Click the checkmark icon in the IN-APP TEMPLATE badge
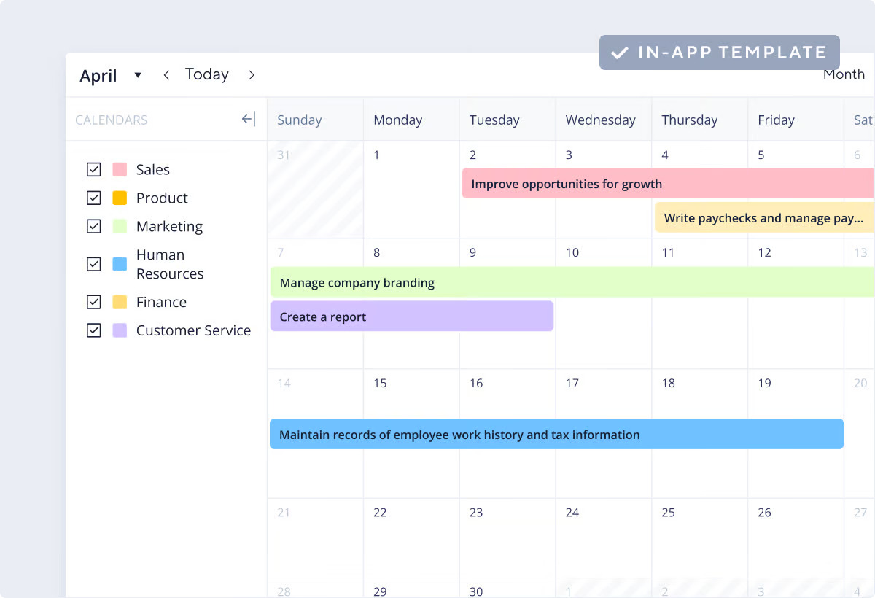This screenshot has height=598, width=875. point(621,52)
